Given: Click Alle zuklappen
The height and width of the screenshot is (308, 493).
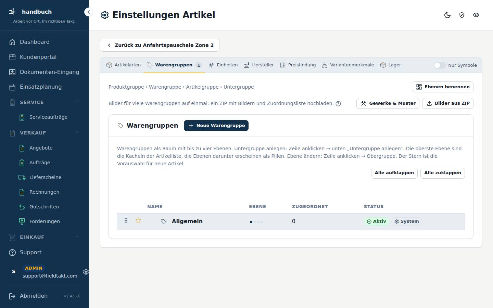Looking at the screenshot, I should click(443, 173).
